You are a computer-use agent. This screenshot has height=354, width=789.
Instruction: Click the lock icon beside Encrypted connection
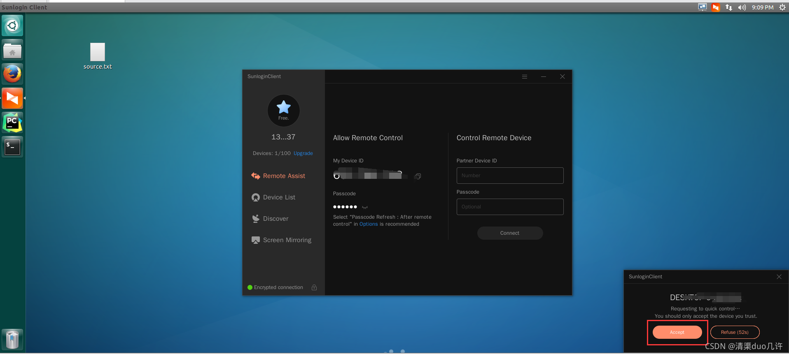314,287
